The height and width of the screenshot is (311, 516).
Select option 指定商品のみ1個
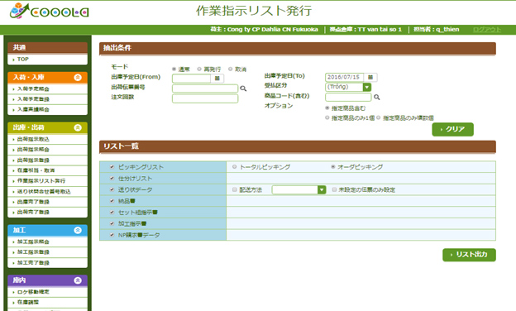327,117
